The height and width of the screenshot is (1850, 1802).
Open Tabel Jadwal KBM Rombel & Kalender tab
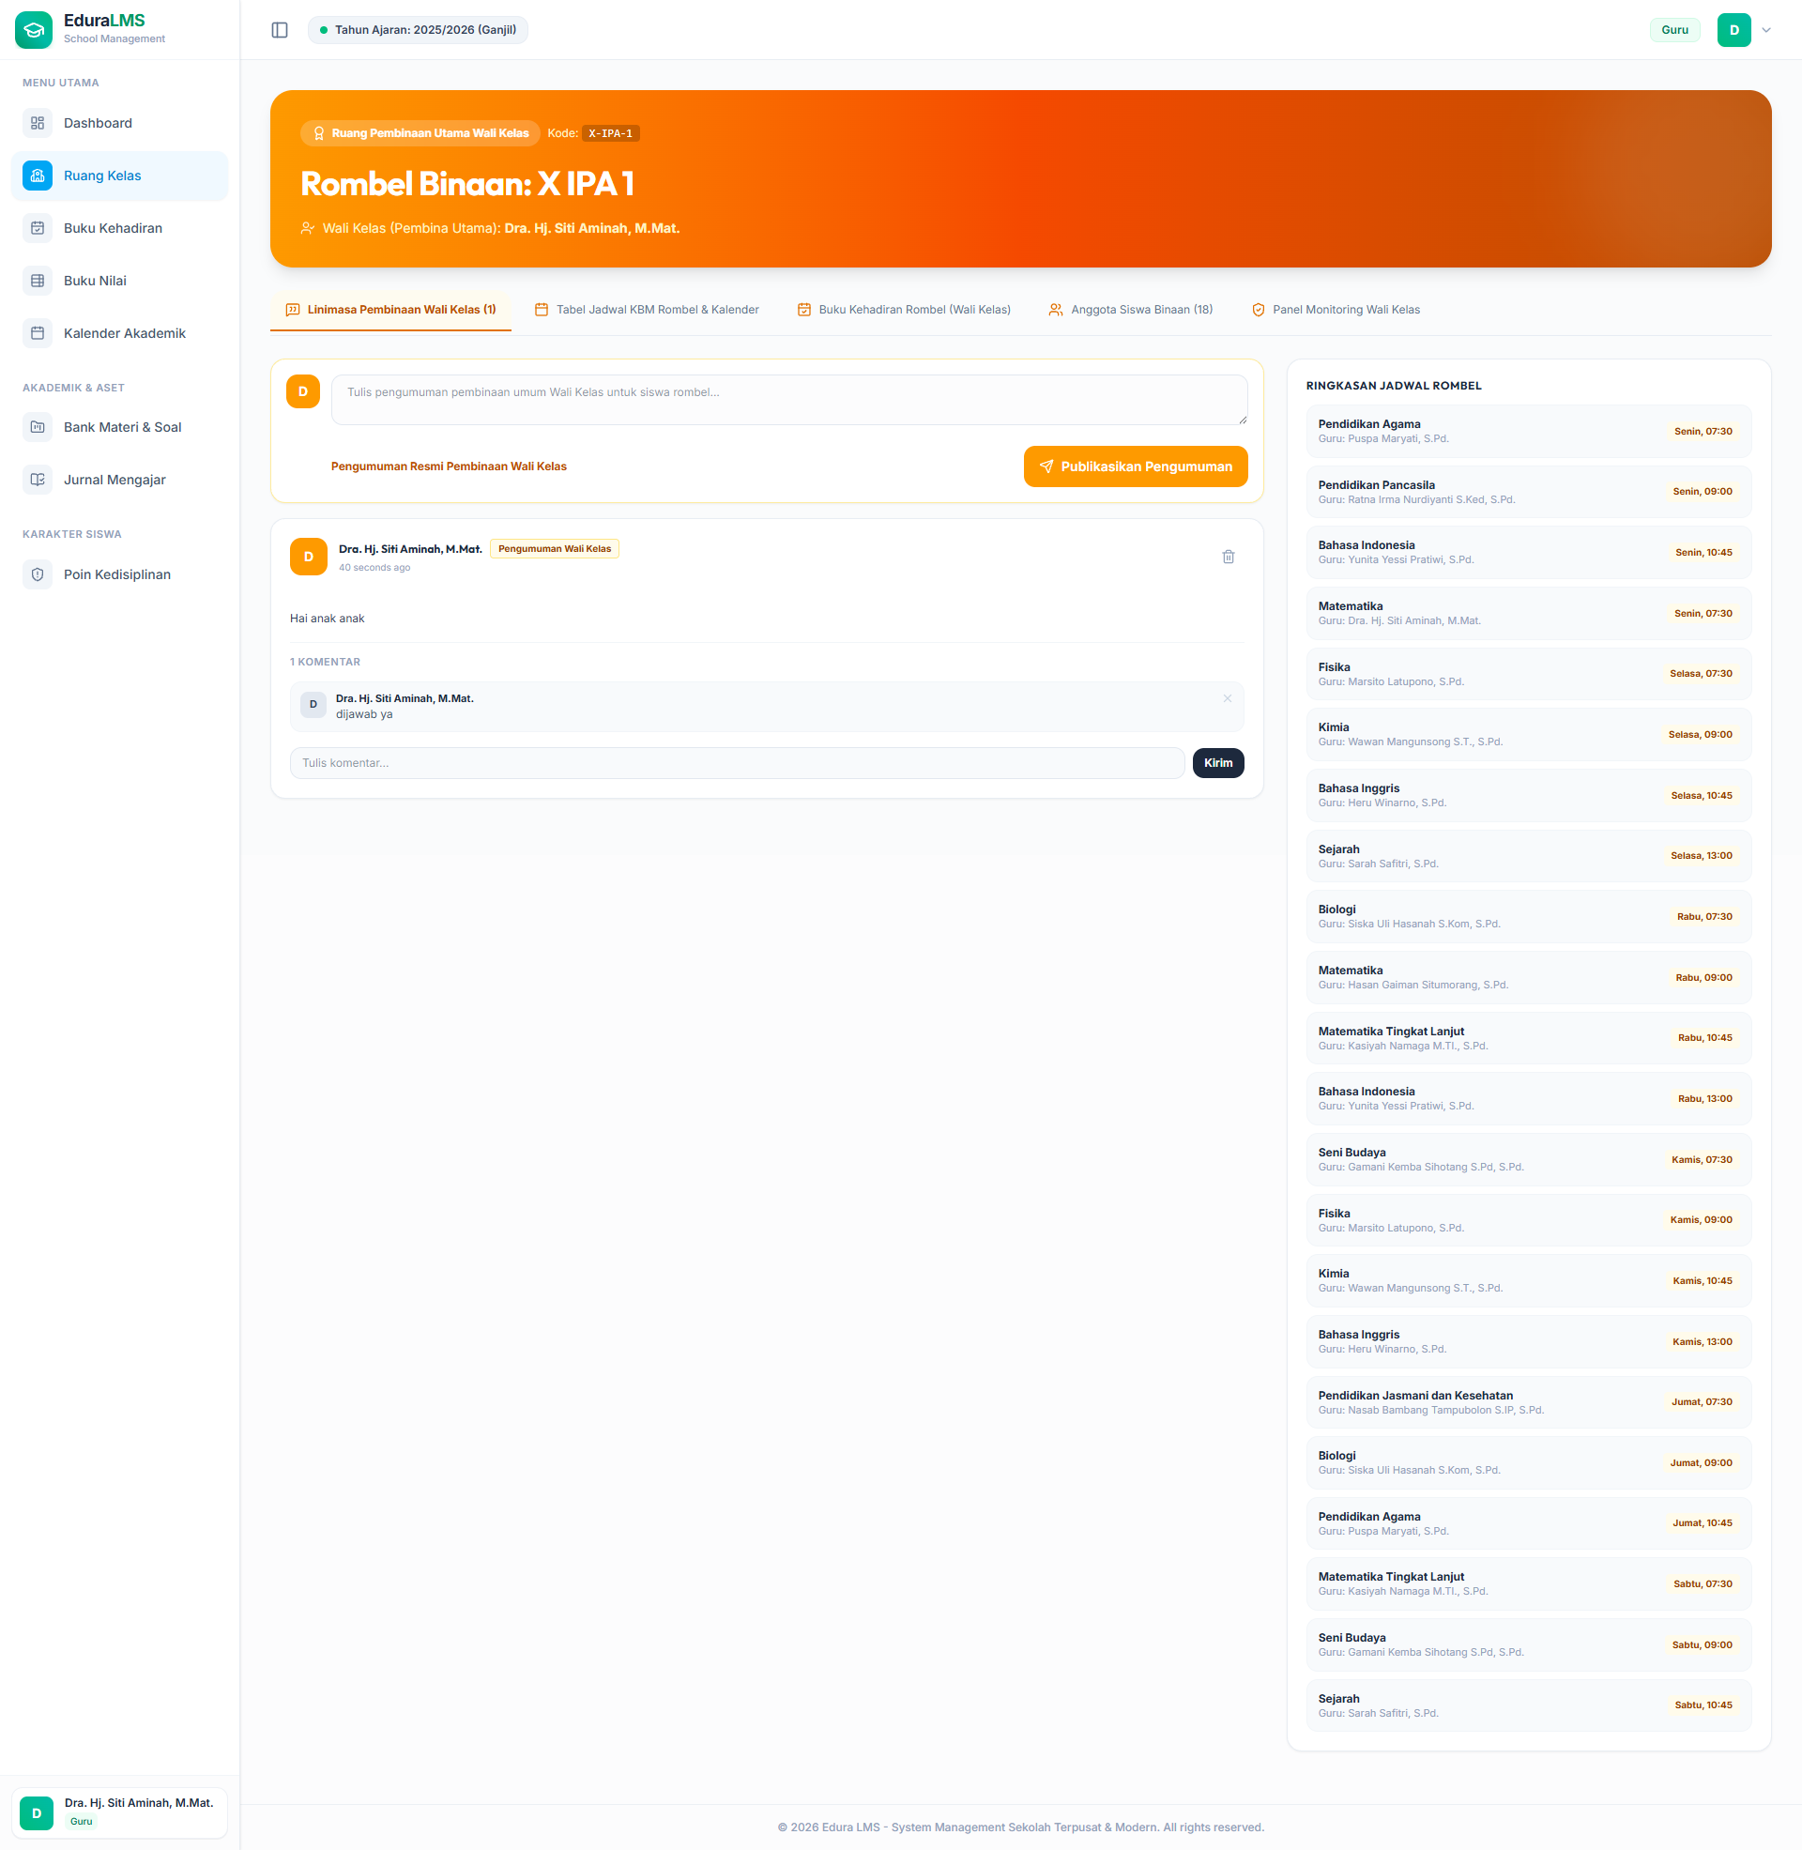pos(647,311)
